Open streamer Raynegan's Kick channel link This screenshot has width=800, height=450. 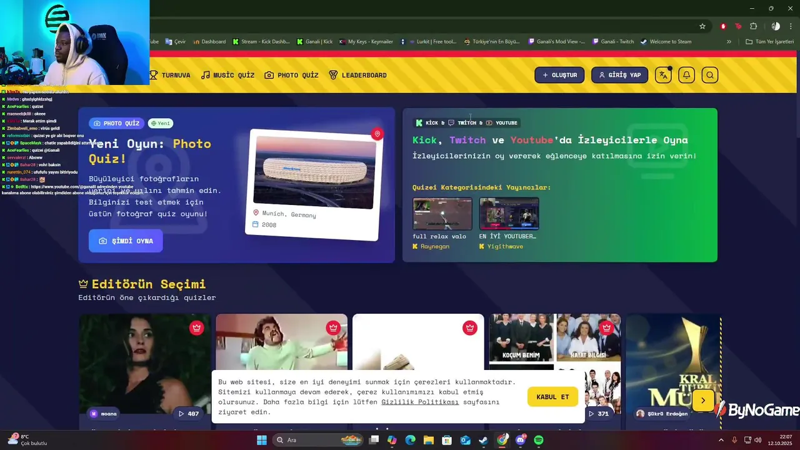tap(431, 246)
